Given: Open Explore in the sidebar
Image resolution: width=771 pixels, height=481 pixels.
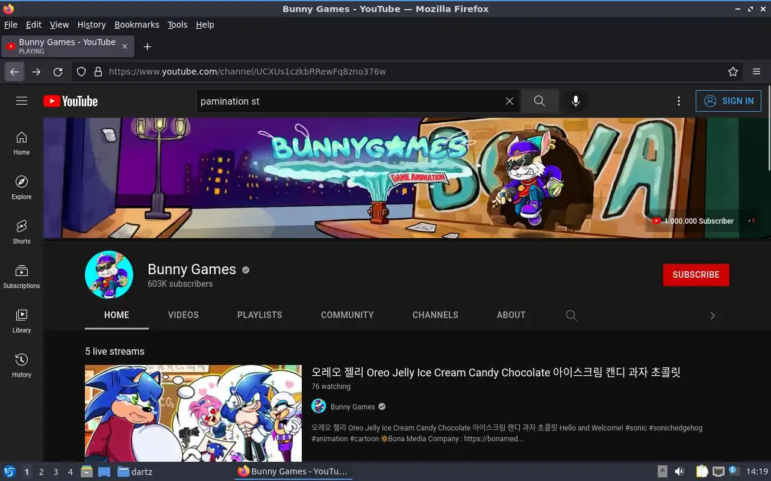Looking at the screenshot, I should [22, 188].
